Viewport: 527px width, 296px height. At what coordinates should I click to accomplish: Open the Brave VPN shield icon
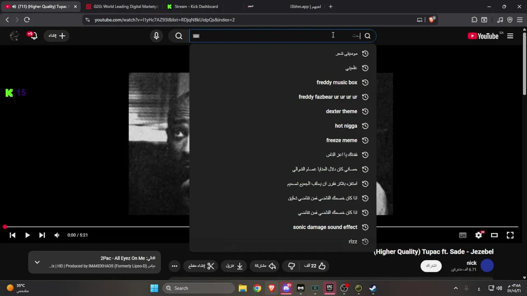pyautogui.click(x=510, y=20)
